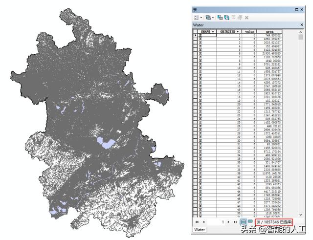Show selected records view button

click(x=250, y=221)
